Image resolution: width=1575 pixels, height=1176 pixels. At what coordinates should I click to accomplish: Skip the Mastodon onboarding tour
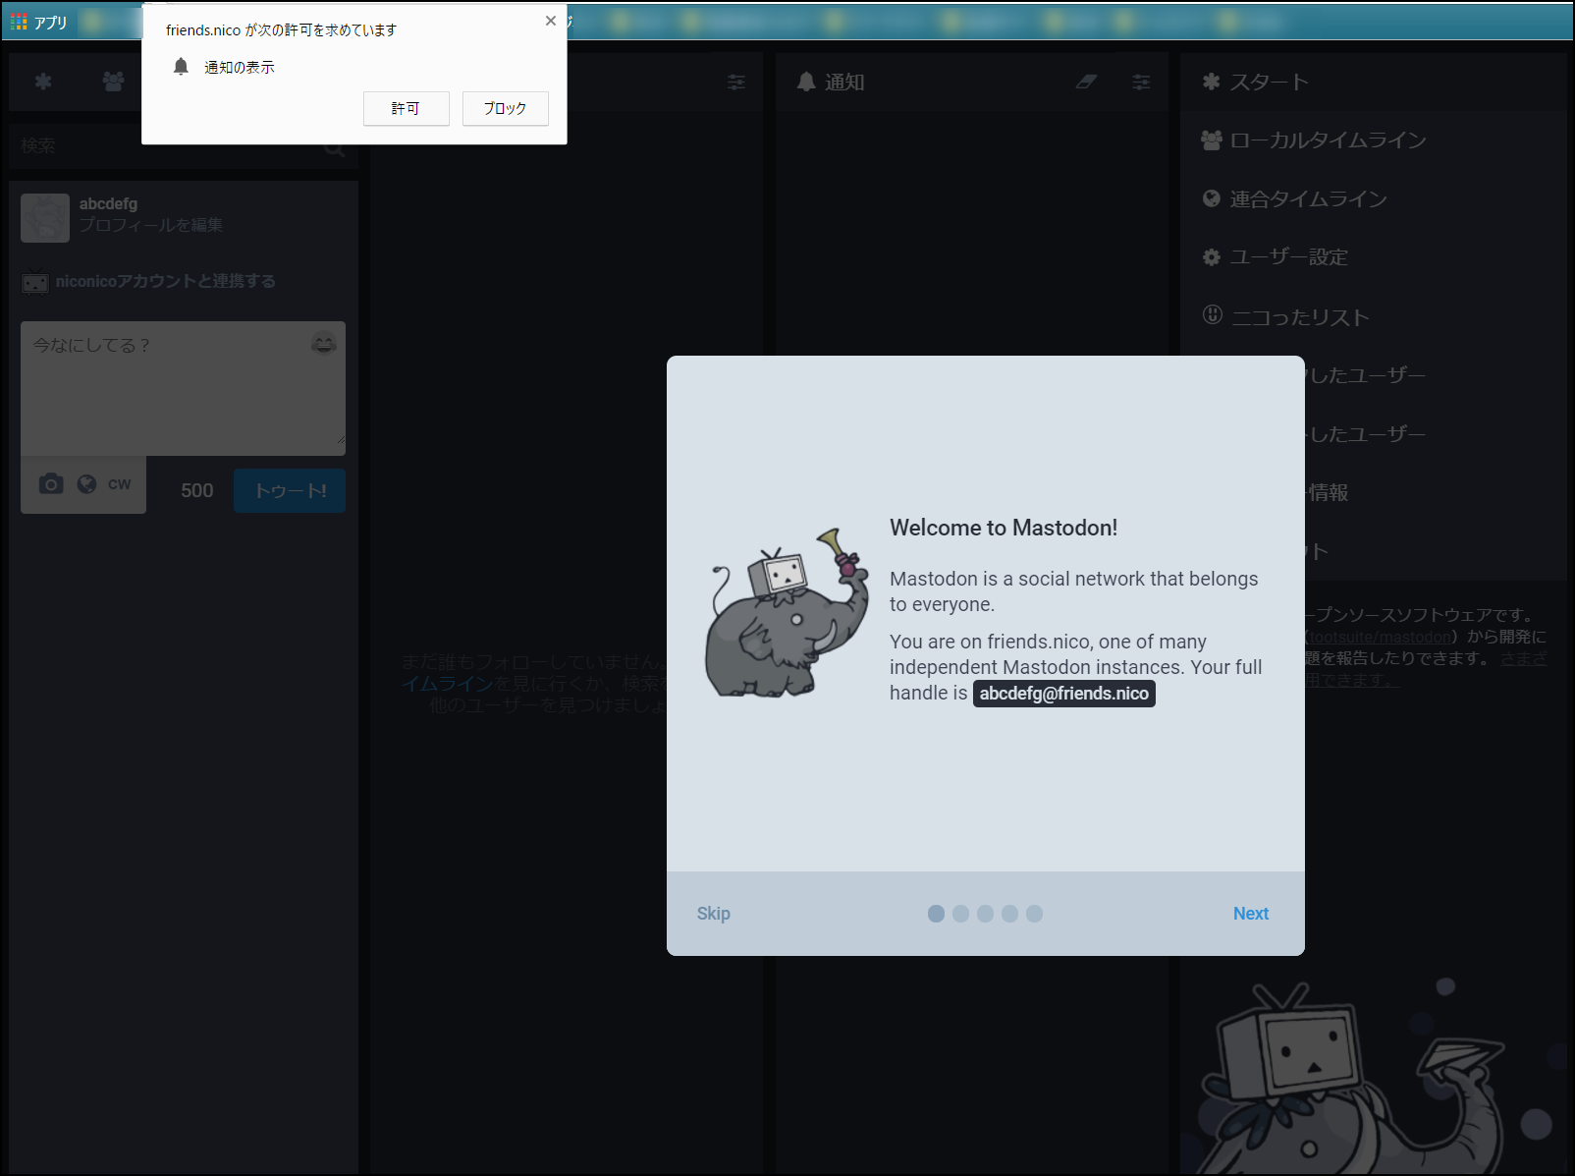pyautogui.click(x=713, y=914)
